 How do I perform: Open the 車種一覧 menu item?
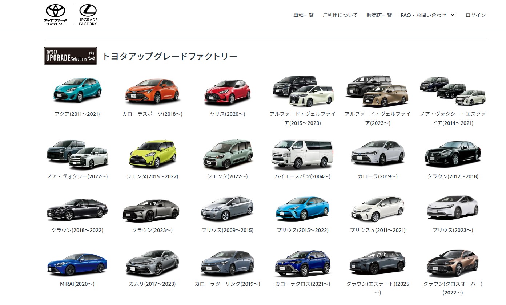(304, 15)
